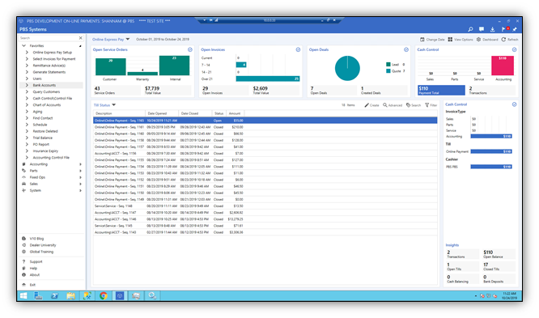Viewport: 539px width, 318px height.
Task: Expand the Parts module menu
Action: click(x=80, y=171)
